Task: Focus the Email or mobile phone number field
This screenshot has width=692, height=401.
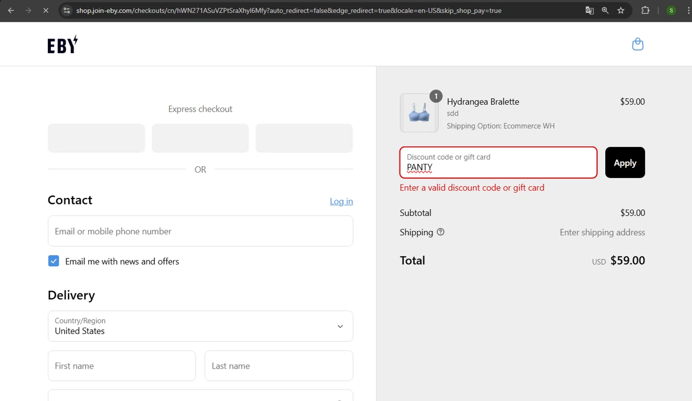Action: tap(200, 231)
